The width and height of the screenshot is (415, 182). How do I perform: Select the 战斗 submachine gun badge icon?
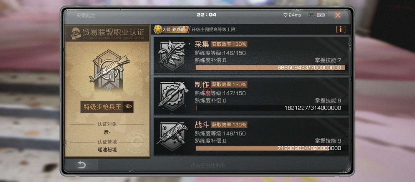(x=172, y=136)
